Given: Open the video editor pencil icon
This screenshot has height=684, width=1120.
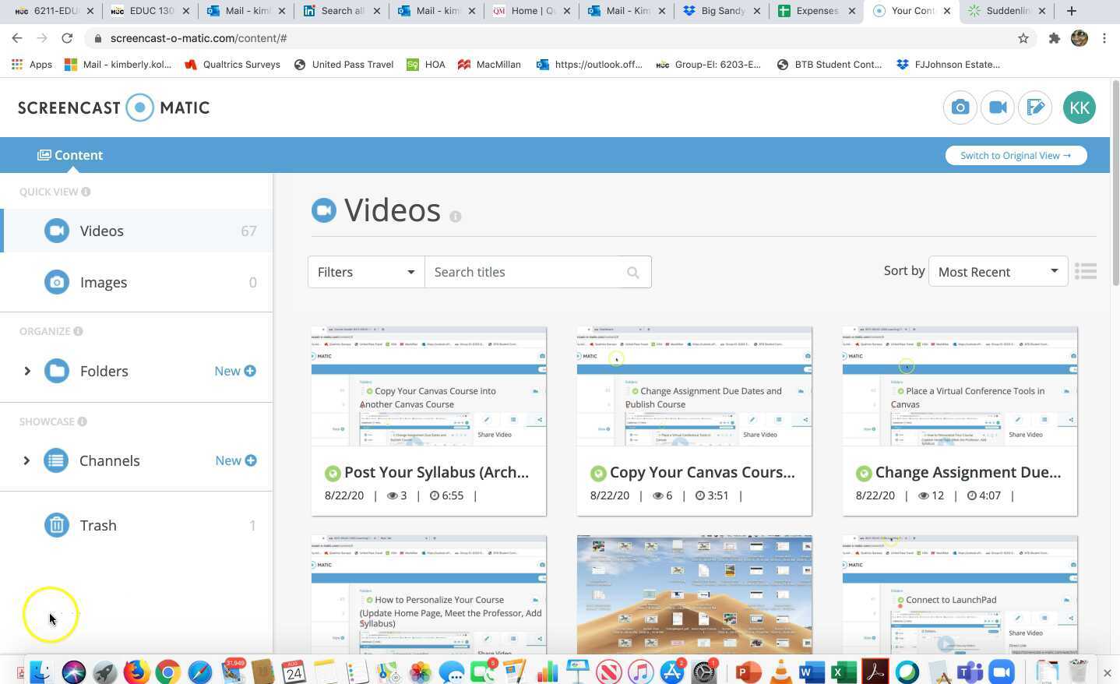Looking at the screenshot, I should pyautogui.click(x=1036, y=108).
